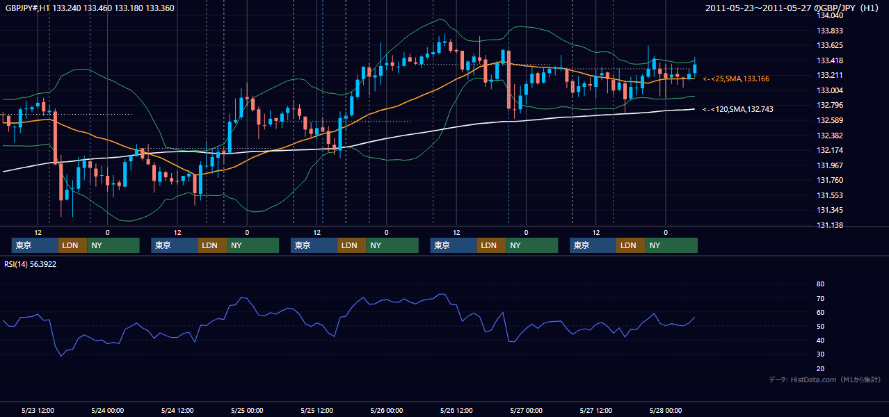
Task: Click the 5/25 00:00 date label
Action: [247, 410]
